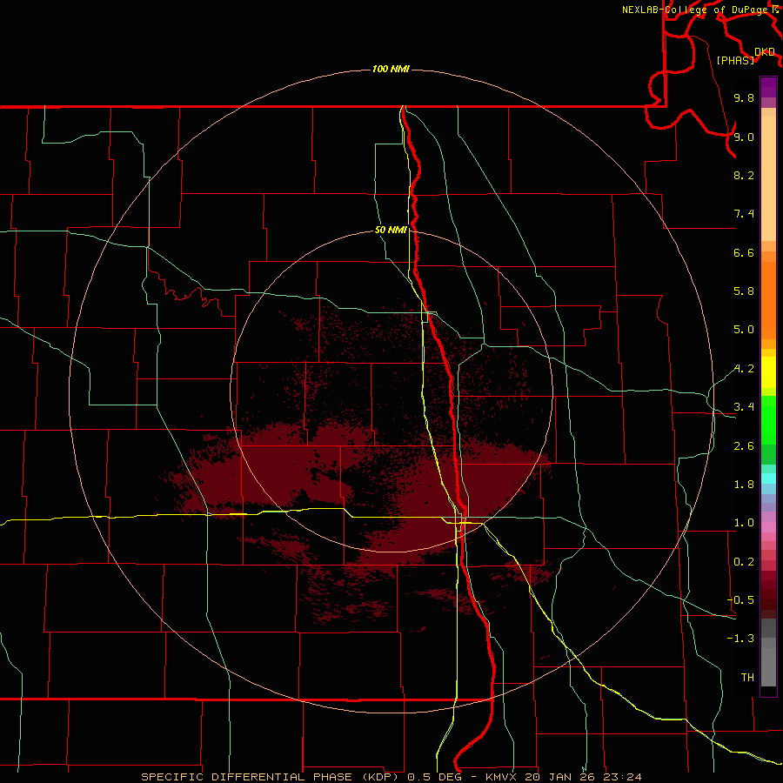Click the DKD label above the color bar

pos(765,52)
